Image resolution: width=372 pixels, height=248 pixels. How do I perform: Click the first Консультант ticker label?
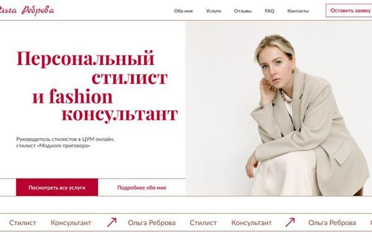[x=71, y=223]
